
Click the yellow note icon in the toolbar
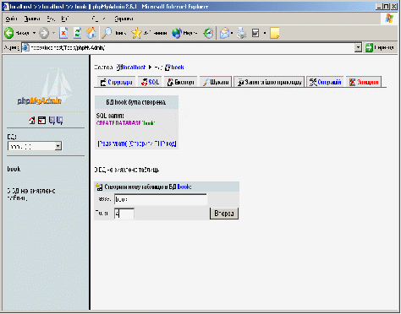pyautogui.click(x=274, y=33)
